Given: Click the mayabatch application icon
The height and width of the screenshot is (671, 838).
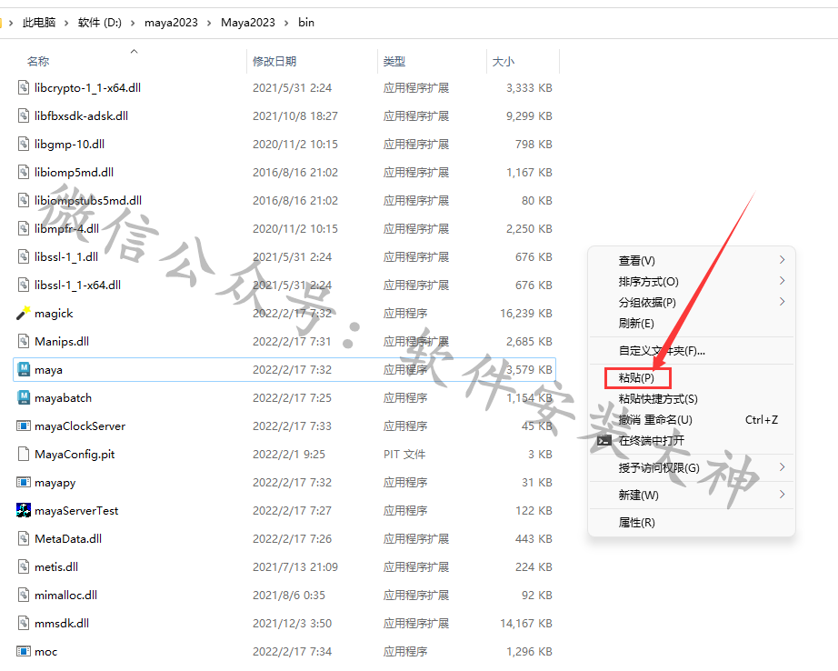Looking at the screenshot, I should pos(24,398).
